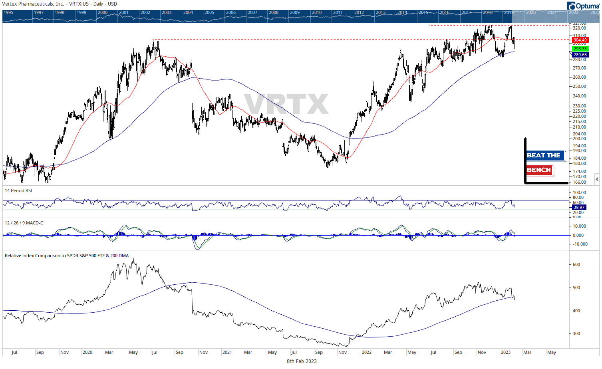602x369 pixels.
Task: Click the 300 relative comparison axis label
Action: (x=576, y=333)
